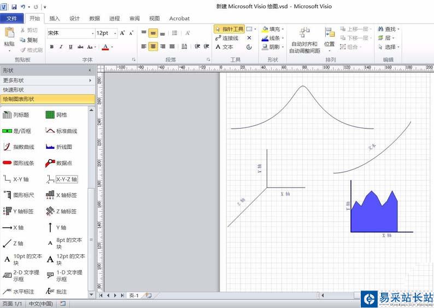
Task: Select the Z 轴标签 shape
Action: [x=61, y=211]
